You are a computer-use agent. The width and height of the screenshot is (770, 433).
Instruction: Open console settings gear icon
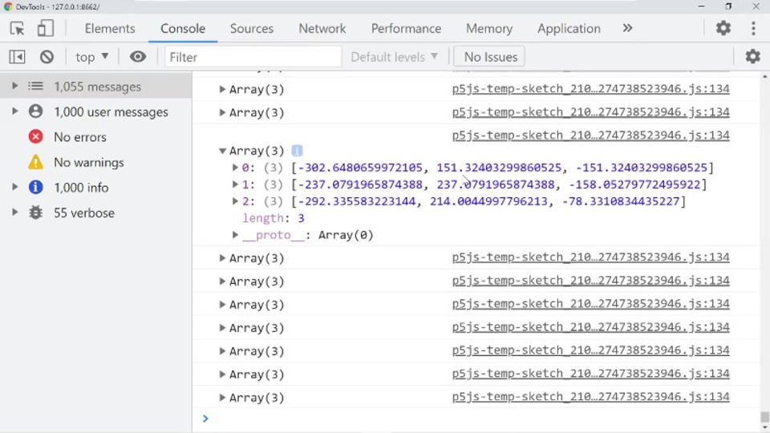[753, 56]
